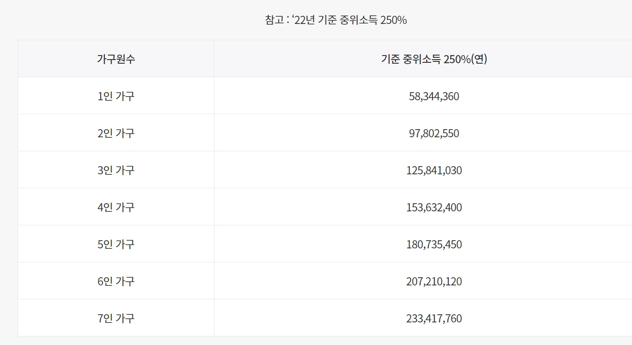
Task: Click the value 207,210,120
Action: coord(434,281)
